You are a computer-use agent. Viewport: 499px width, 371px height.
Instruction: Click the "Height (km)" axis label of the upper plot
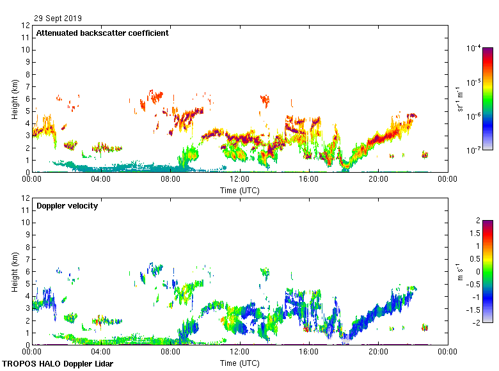point(14,99)
